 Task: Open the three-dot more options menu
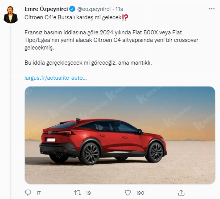pos(212,9)
